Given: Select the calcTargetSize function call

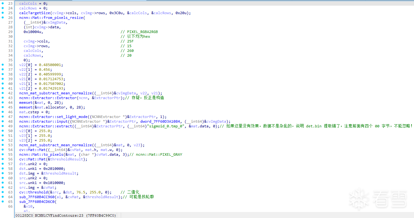Looking at the screenshot, I should (x=34, y=13).
